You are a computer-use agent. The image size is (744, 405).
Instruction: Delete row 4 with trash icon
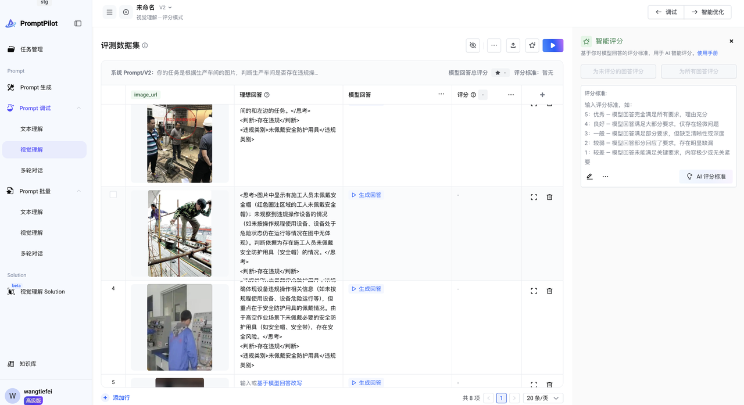549,291
